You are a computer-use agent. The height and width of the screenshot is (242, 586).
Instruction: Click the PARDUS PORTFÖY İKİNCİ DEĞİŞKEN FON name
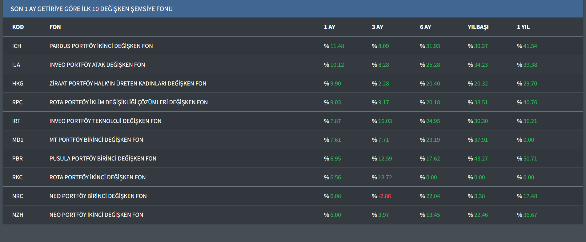pyautogui.click(x=101, y=46)
